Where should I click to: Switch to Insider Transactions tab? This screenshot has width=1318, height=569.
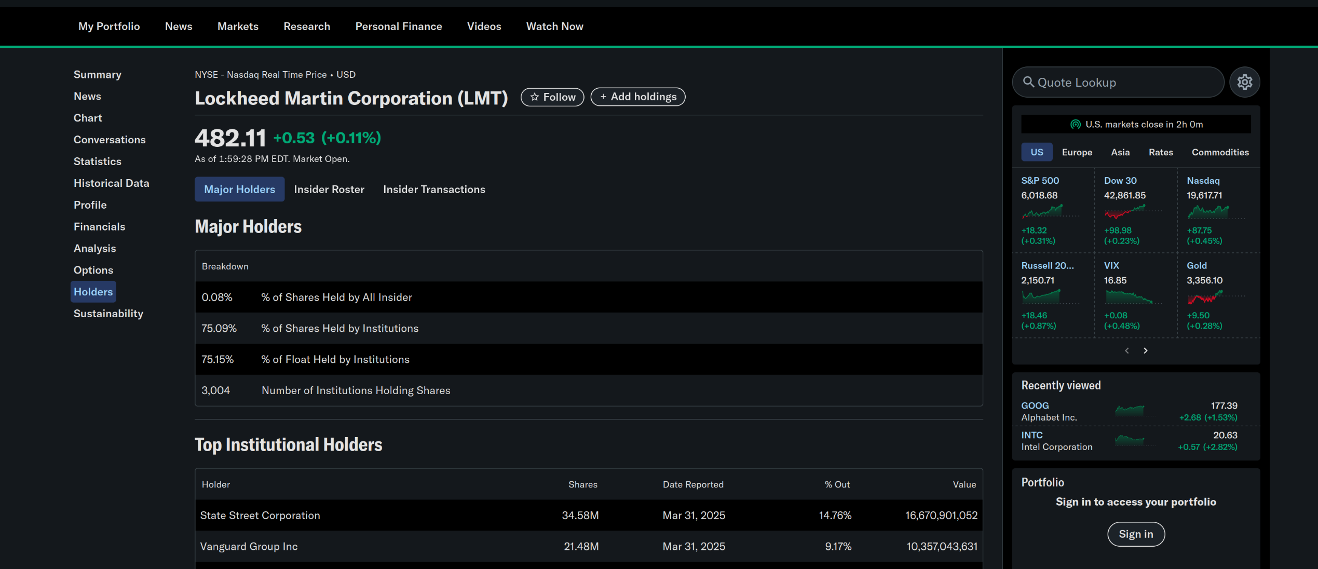pyautogui.click(x=434, y=189)
